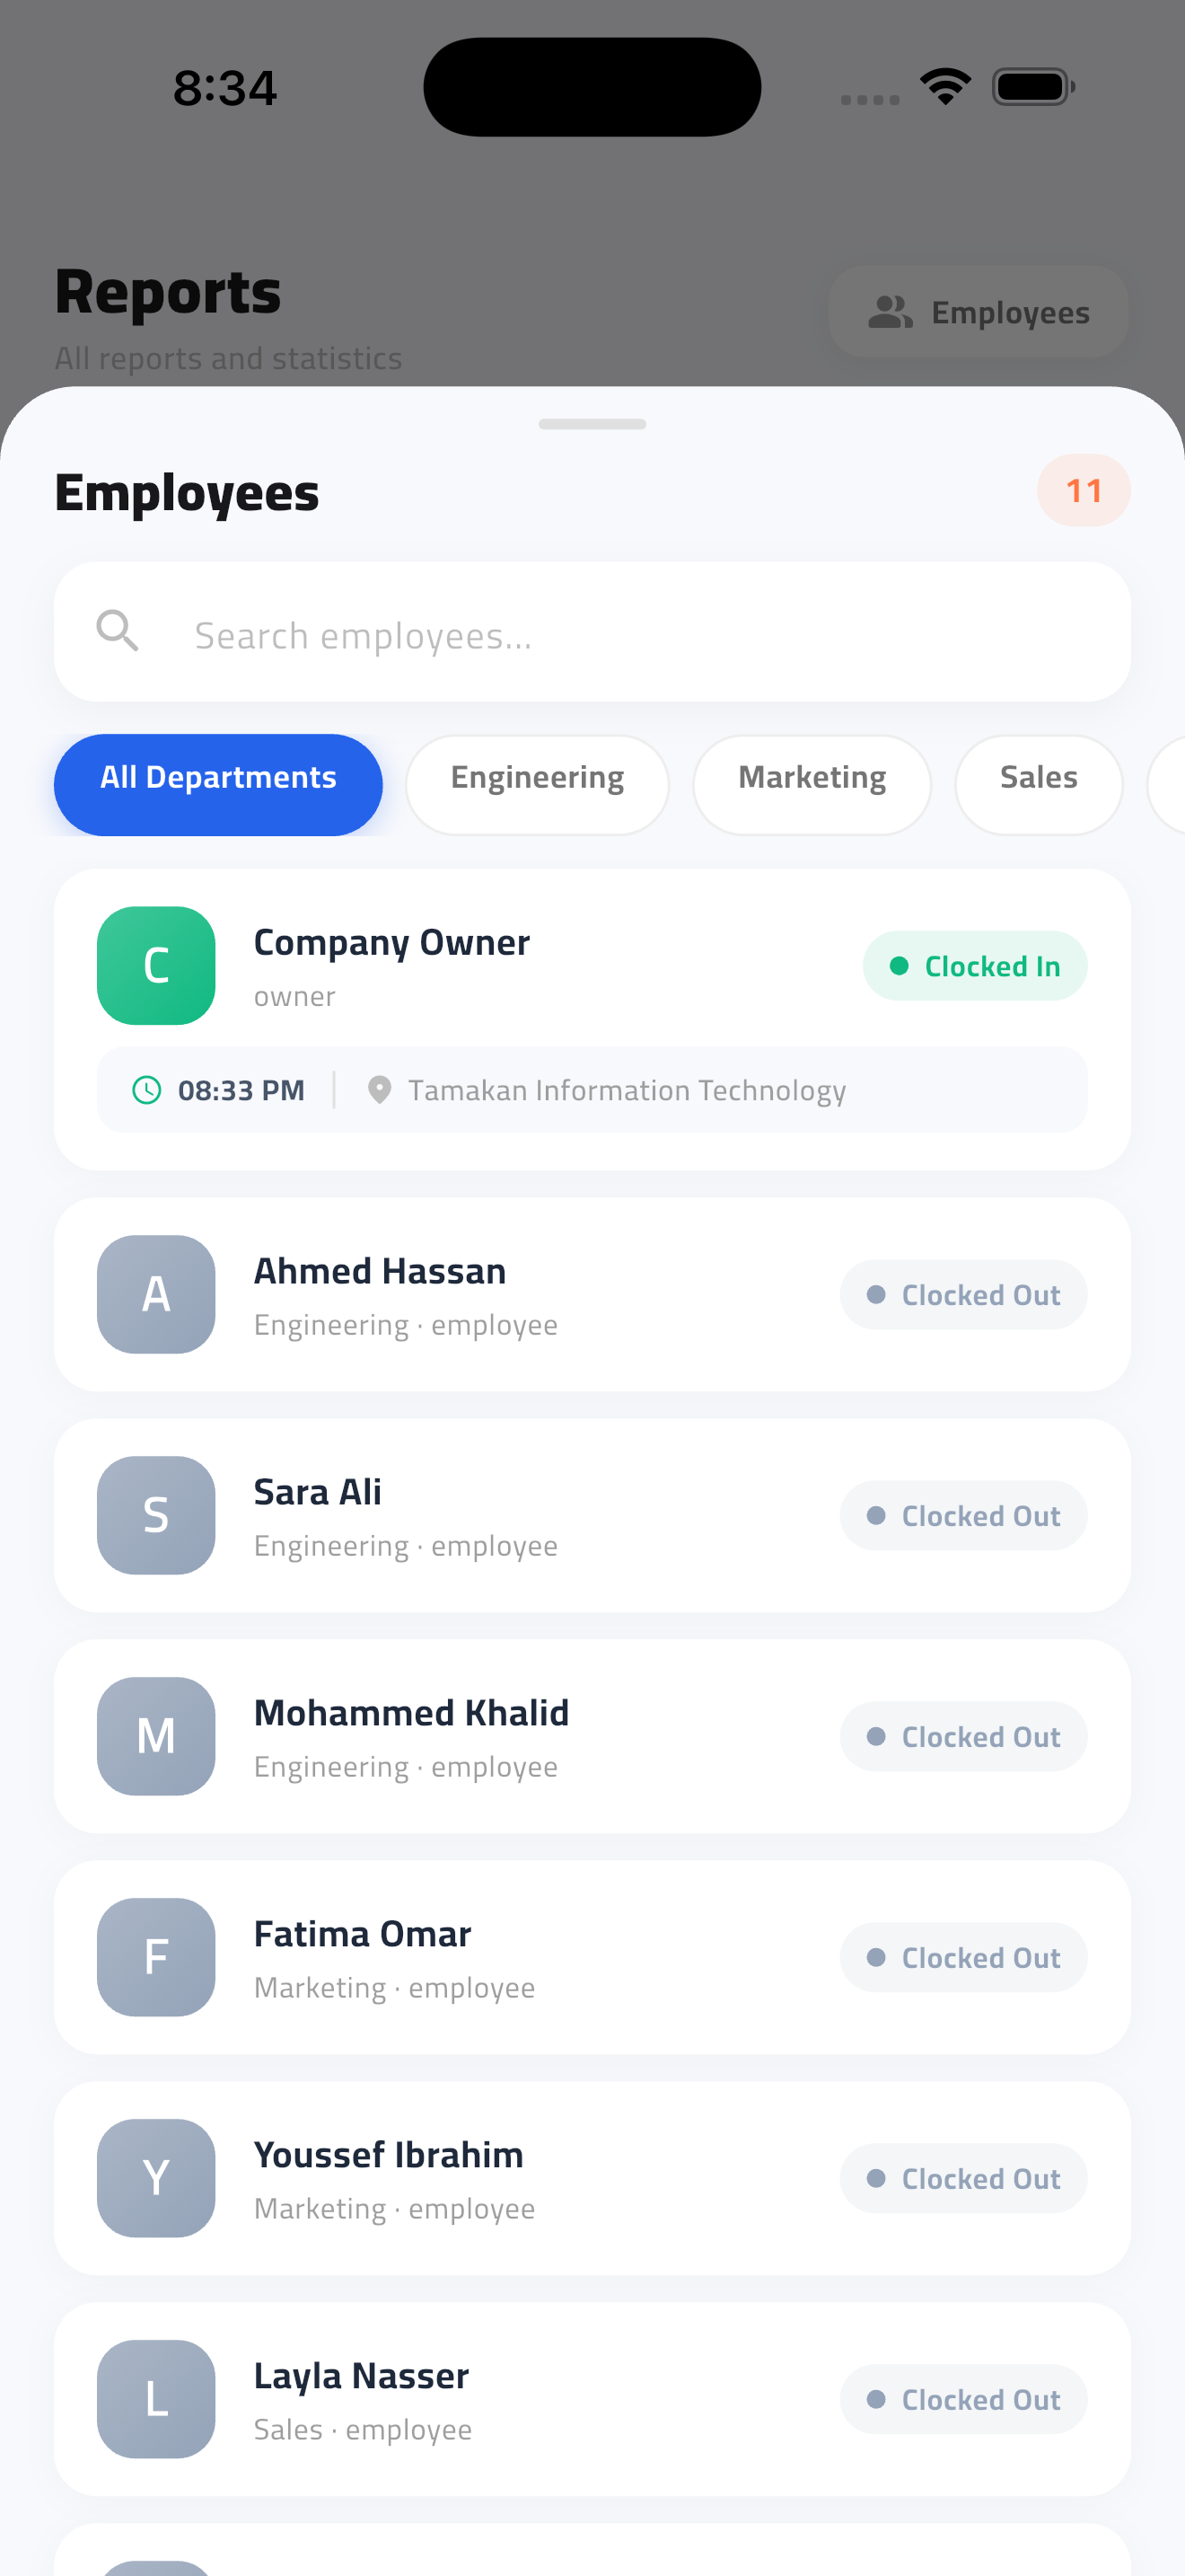Tap Company Owner's green C avatar

tap(156, 965)
